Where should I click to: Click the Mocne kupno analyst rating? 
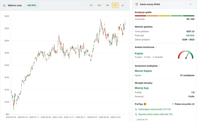click(143, 71)
